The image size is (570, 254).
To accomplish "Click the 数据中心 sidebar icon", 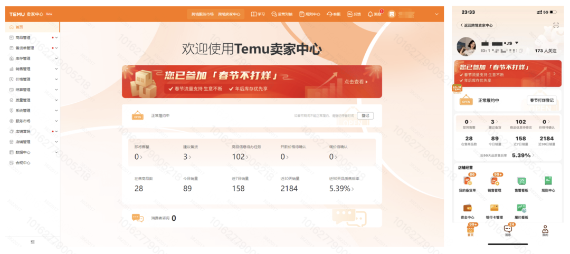I will [x=12, y=152].
